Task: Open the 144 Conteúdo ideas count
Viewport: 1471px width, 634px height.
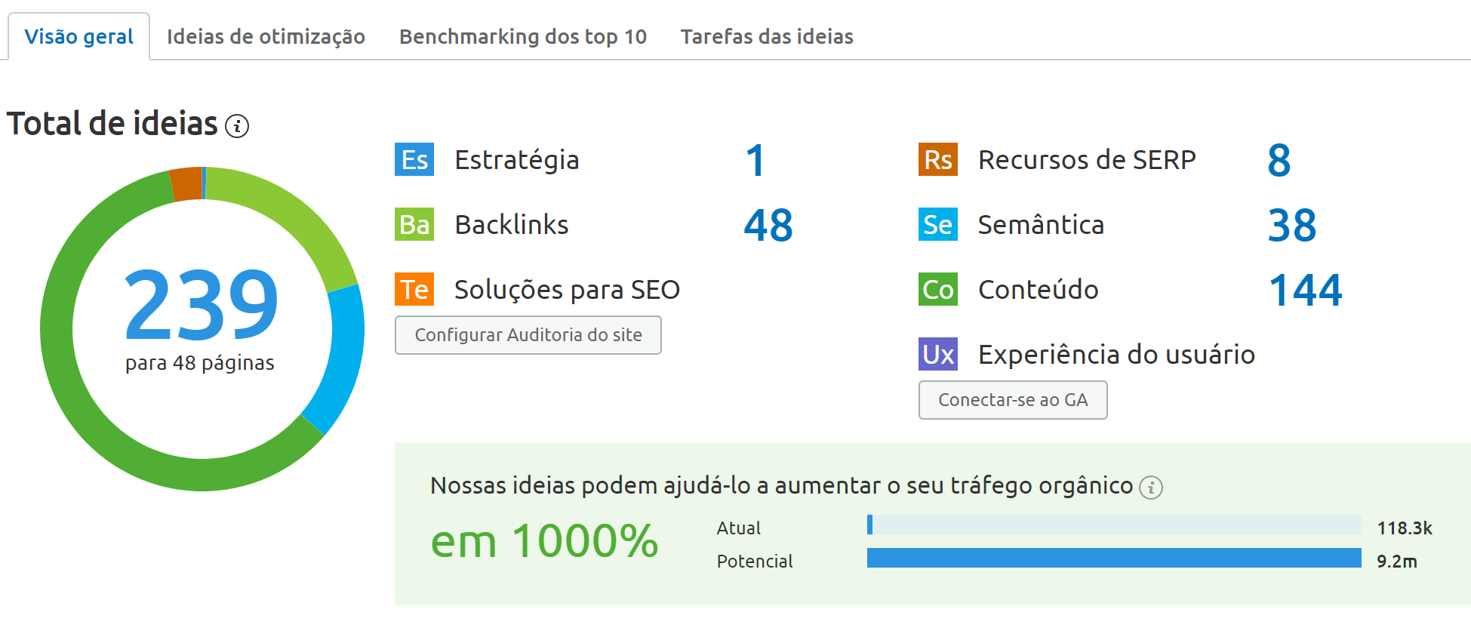Action: [1305, 289]
